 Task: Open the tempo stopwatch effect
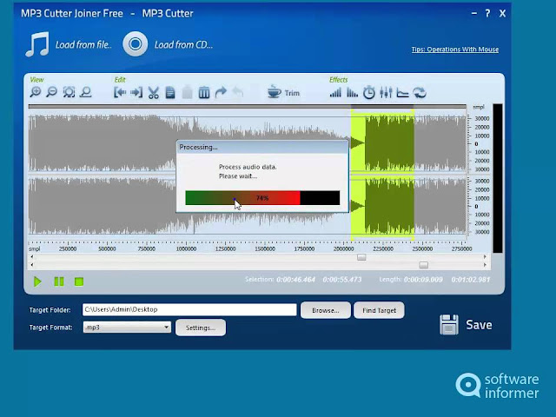click(368, 93)
